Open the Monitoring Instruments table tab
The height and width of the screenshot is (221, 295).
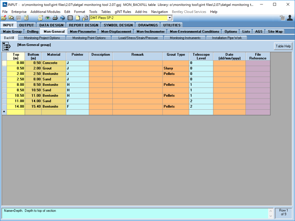point(185,38)
